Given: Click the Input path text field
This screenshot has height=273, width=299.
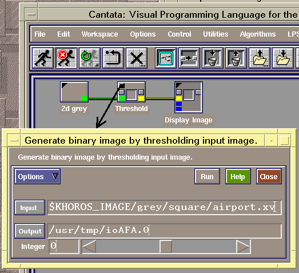Looking at the screenshot, I should [165, 208].
